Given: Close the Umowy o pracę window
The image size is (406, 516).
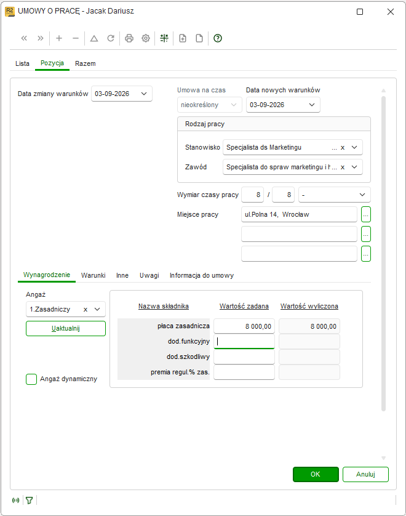Looking at the screenshot, I should click(391, 12).
